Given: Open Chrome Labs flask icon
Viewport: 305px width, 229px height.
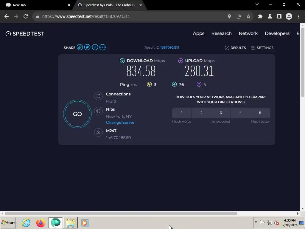Looking at the screenshot, I should [270, 17].
